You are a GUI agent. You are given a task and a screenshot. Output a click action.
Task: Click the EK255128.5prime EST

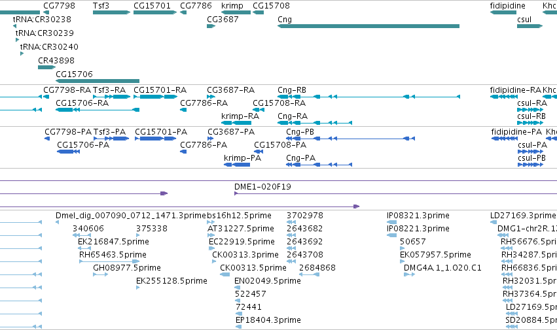[x=138, y=288]
